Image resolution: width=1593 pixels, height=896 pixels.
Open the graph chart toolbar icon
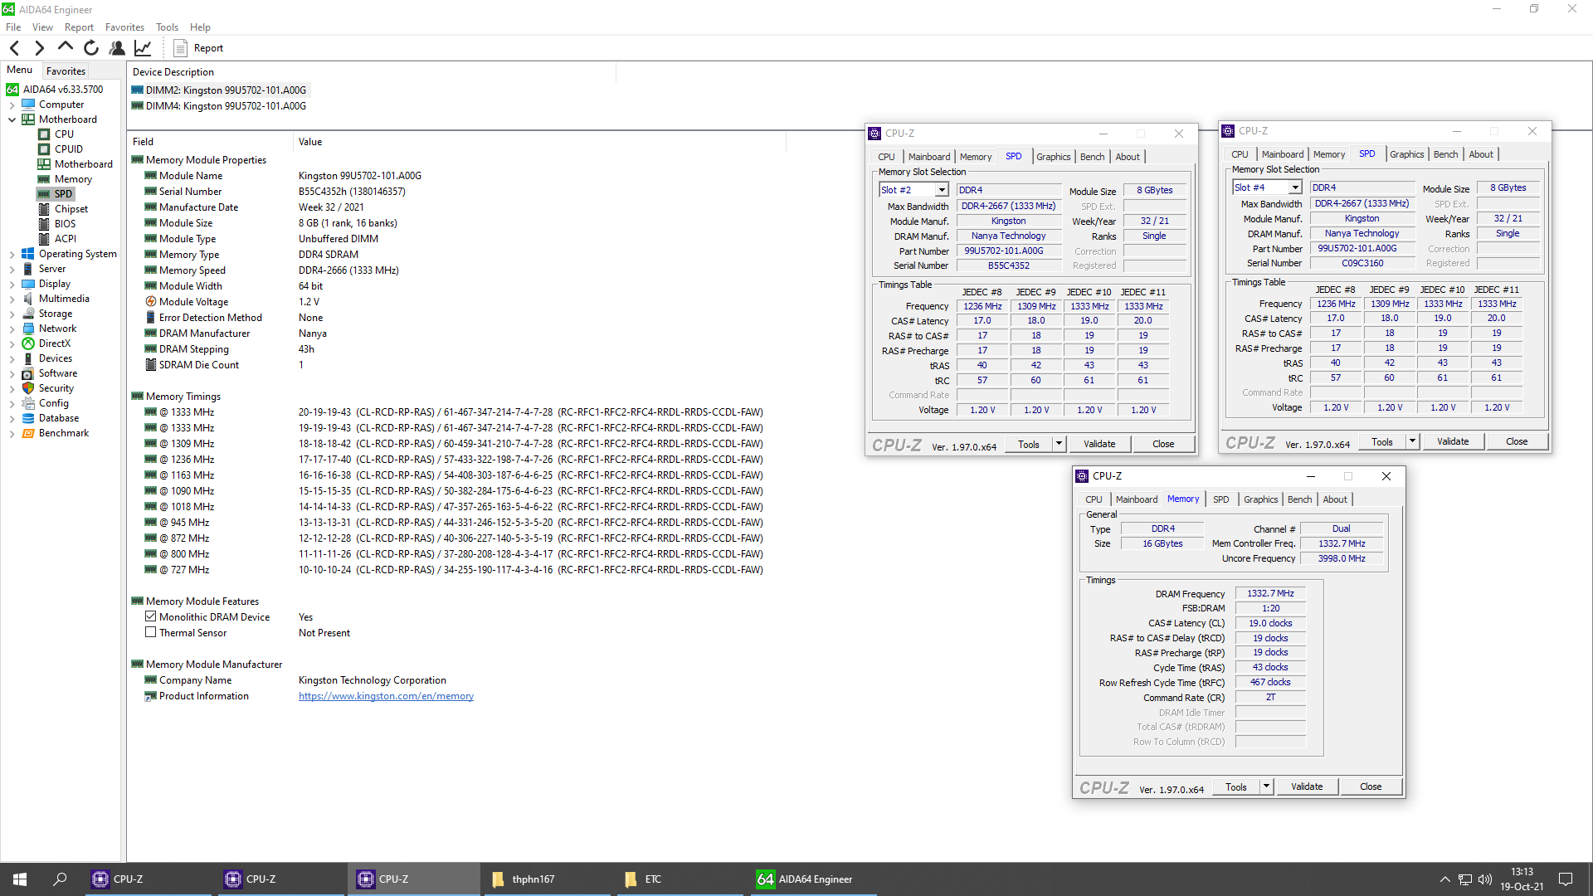coord(143,48)
